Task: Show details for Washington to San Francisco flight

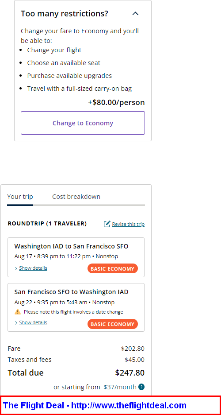Action: tap(33, 268)
